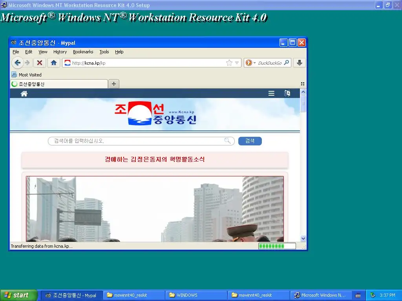Click the forward arrow in Mypal toolbar
Image resolution: width=402 pixels, height=301 pixels.
[x=27, y=63]
